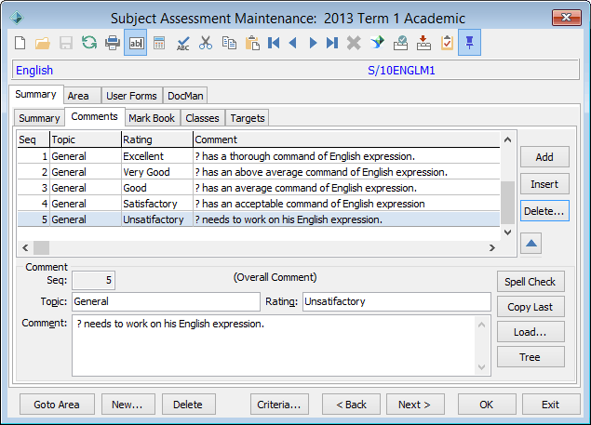This screenshot has width=591, height=425.
Task: Select the inner Summary sub-tab
Action: tap(39, 118)
